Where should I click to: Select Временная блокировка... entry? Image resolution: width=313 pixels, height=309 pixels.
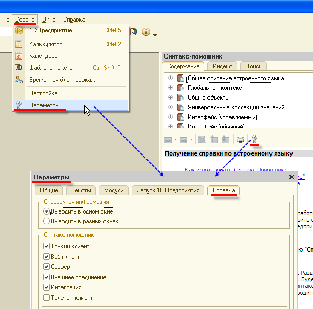70,80
